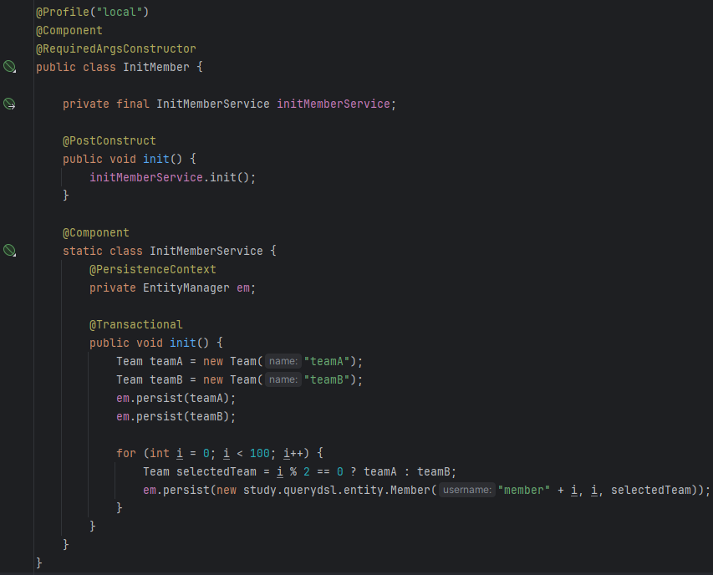The width and height of the screenshot is (713, 575).
Task: Click the @Profile annotation text
Action: pyautogui.click(x=63, y=12)
